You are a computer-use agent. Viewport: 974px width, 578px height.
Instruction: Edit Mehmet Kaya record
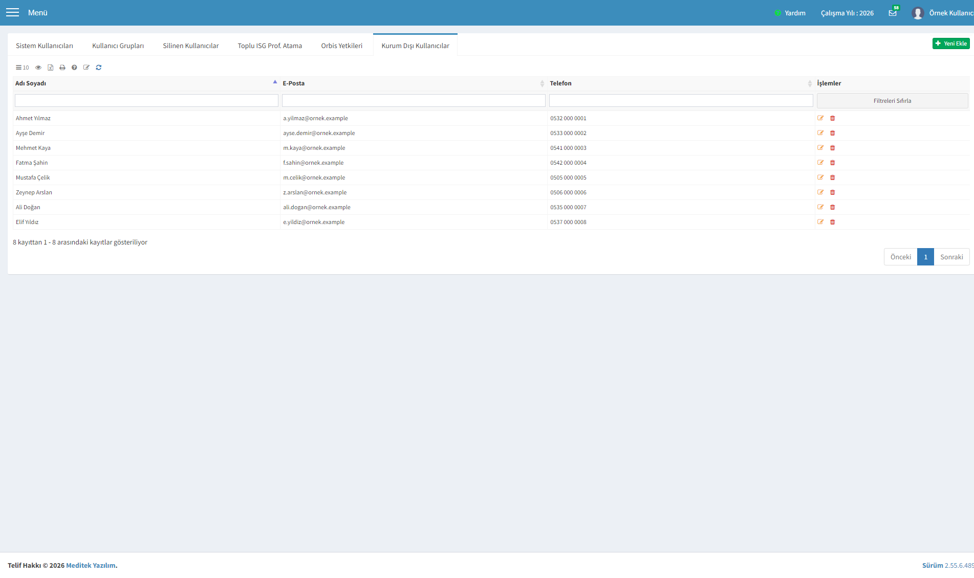tap(820, 148)
